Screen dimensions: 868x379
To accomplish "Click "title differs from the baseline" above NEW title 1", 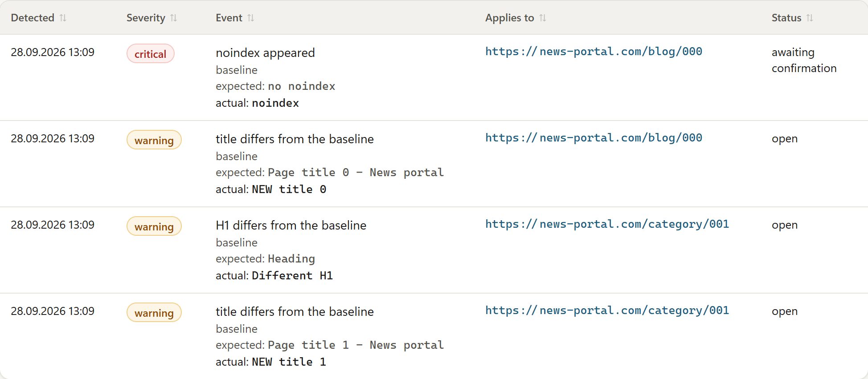I will 295,312.
